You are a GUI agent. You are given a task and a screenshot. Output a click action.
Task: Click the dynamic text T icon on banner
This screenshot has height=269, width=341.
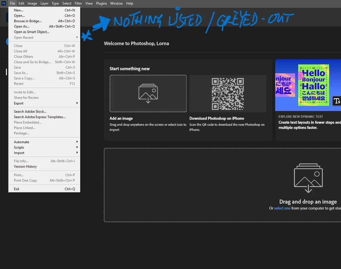pos(337,101)
